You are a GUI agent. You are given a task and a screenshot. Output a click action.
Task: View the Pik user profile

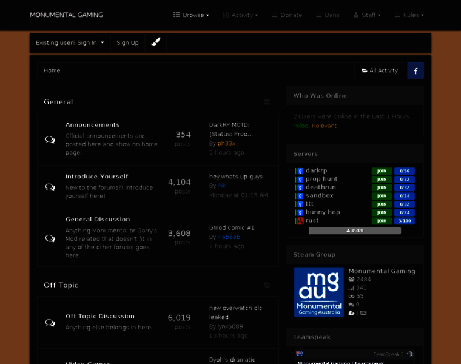(x=221, y=186)
